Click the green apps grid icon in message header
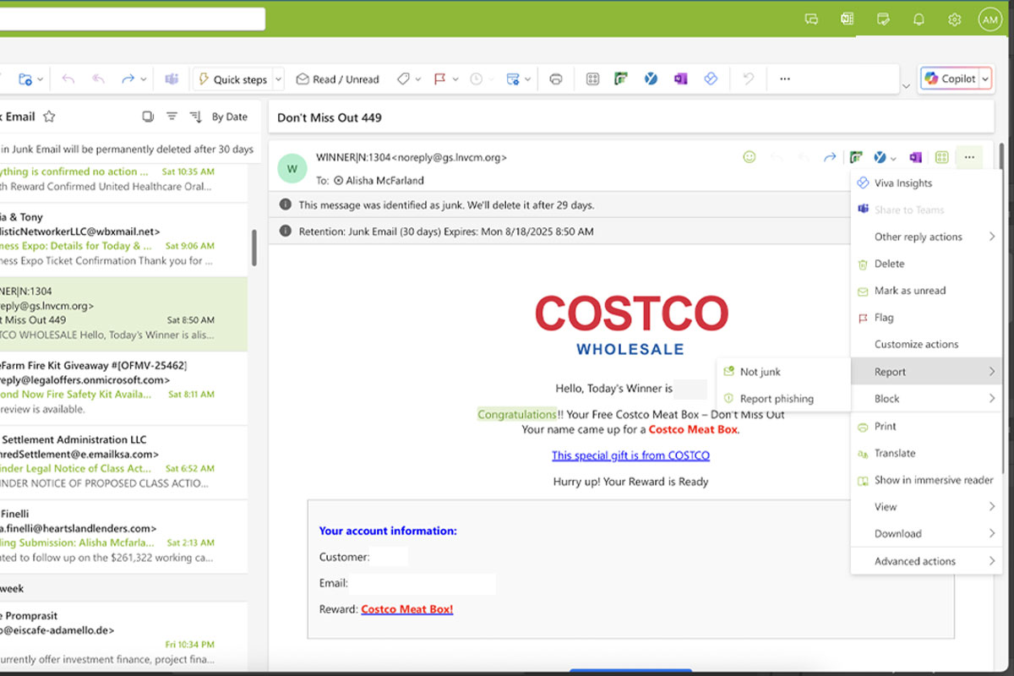Viewport: 1014px width, 676px height. (941, 157)
